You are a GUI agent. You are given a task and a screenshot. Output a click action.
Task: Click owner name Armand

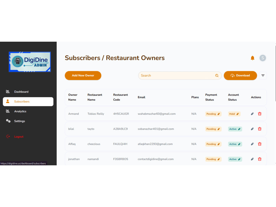(73, 114)
